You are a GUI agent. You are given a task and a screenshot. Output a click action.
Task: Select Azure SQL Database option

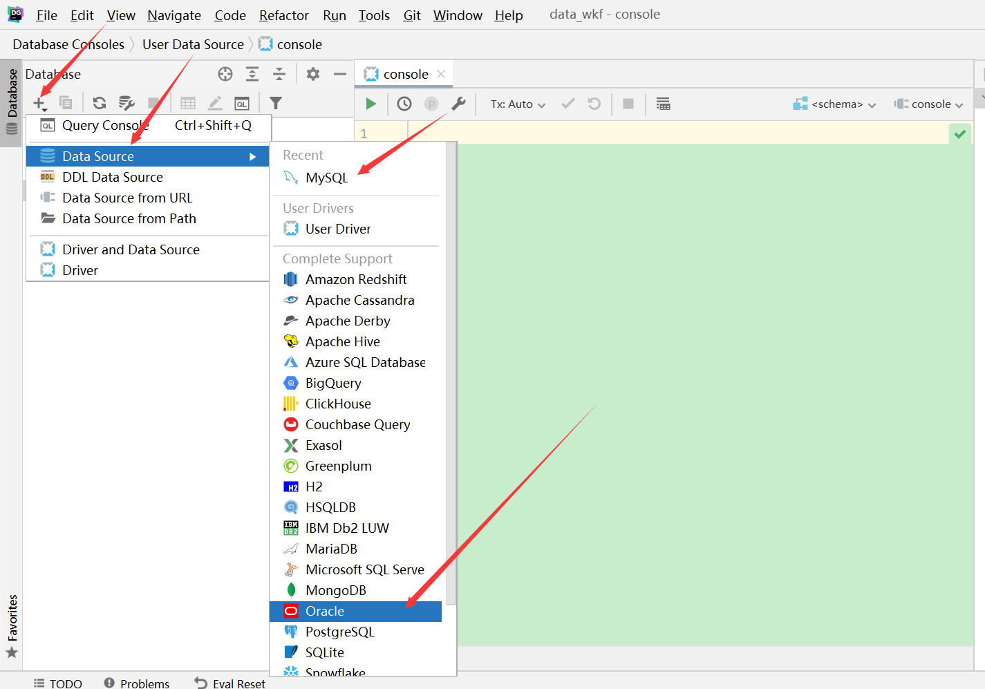pos(355,362)
